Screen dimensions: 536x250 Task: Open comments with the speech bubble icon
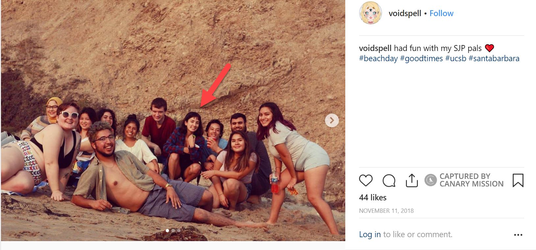coord(389,180)
